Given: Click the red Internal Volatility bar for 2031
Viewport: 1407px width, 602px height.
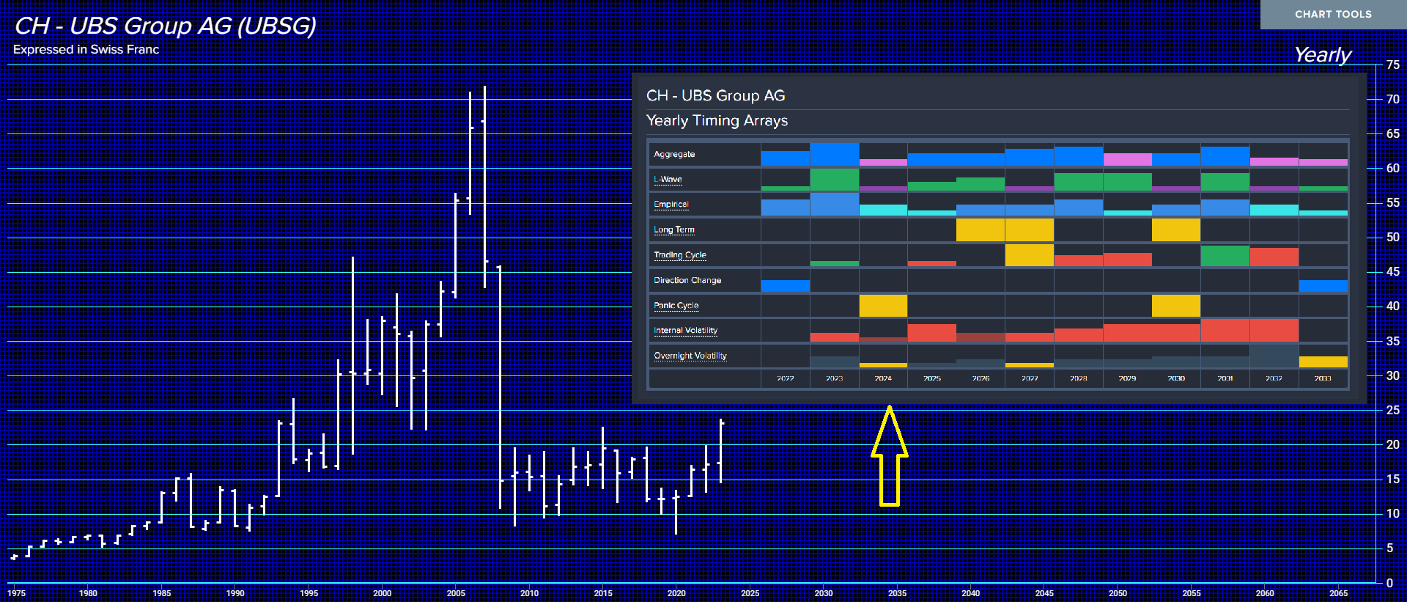Looking at the screenshot, I should [1225, 331].
